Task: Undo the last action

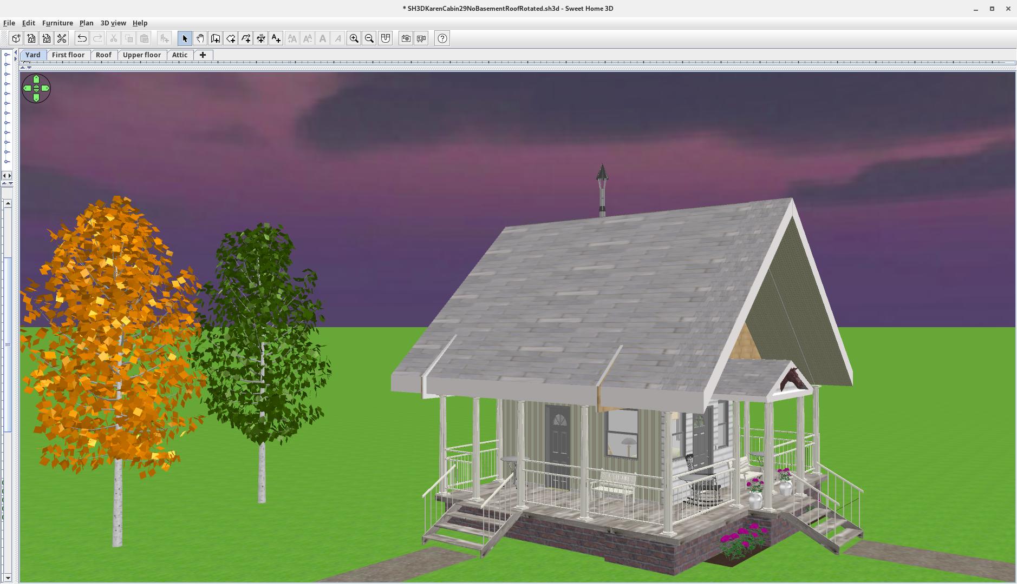Action: tap(82, 38)
